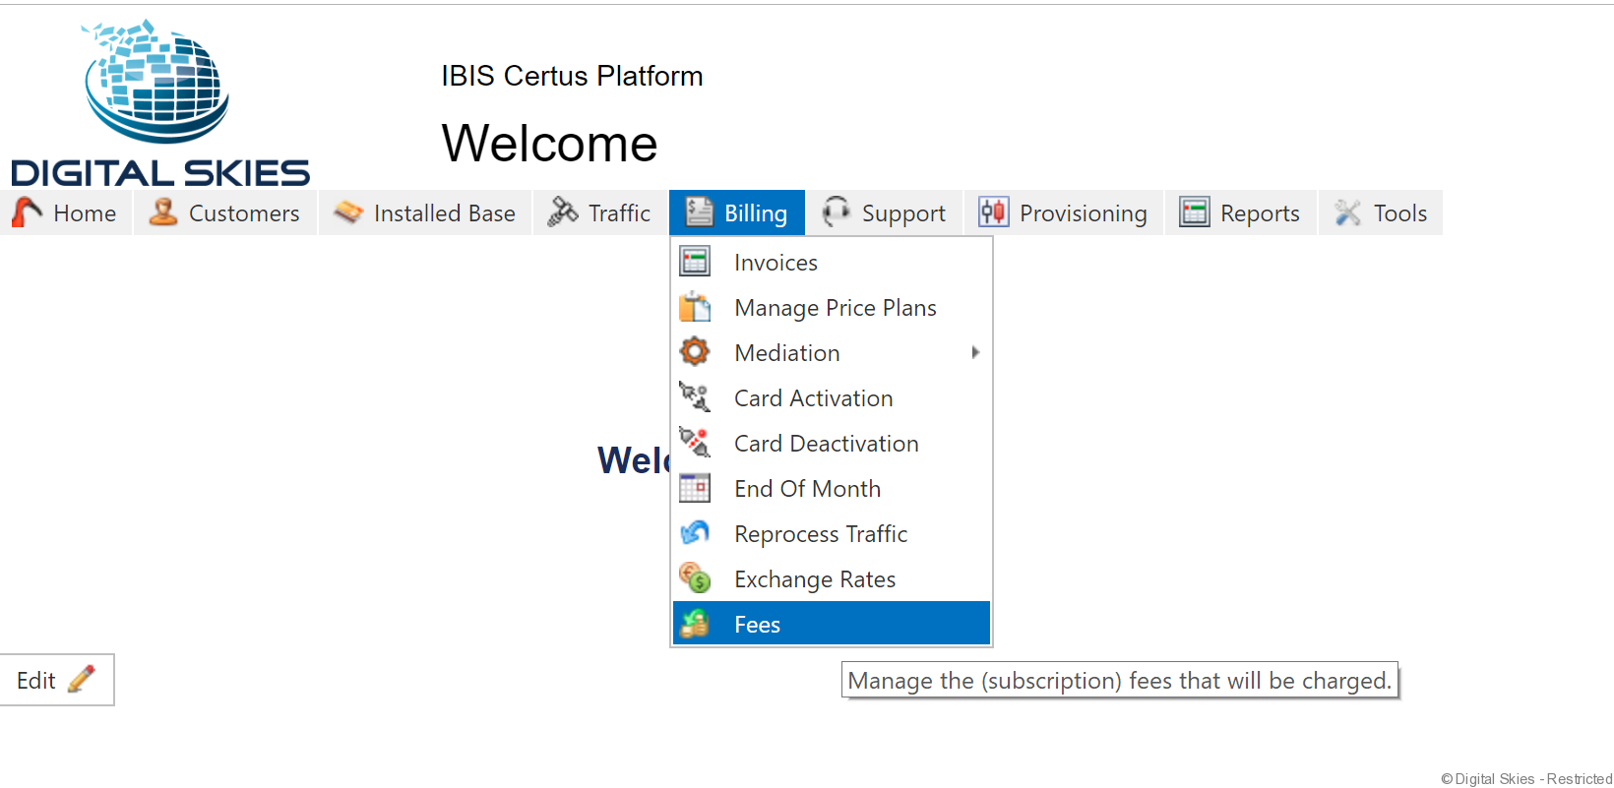
Task: Select Fees from the Billing menu
Action: coord(757,625)
